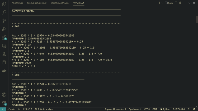198x111 pixels.
Task: Open the Manage settings gear
Action: coord(4,103)
